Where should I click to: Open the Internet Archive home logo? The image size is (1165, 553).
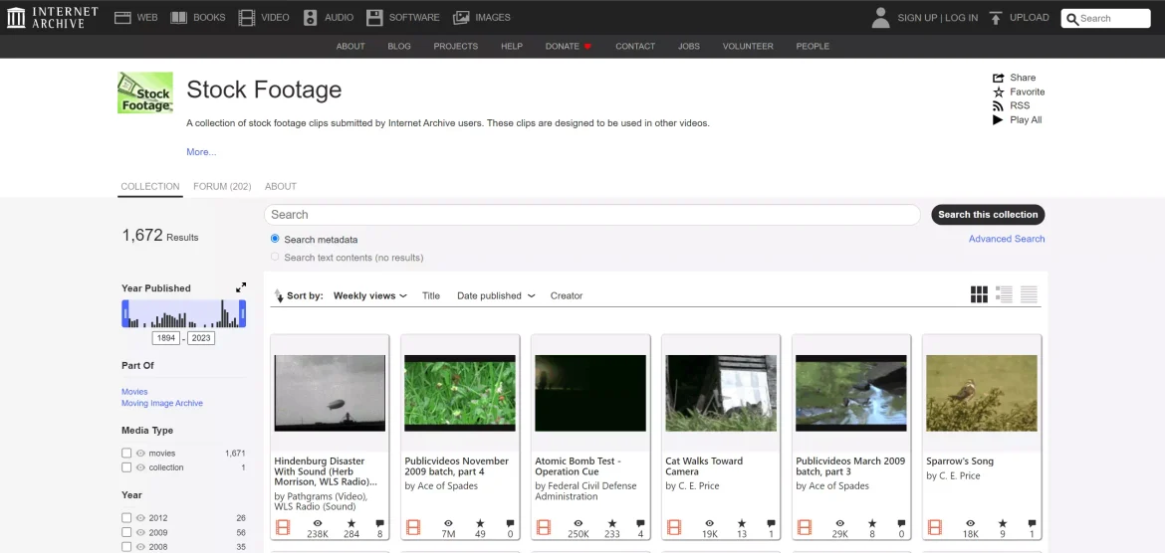pos(52,17)
